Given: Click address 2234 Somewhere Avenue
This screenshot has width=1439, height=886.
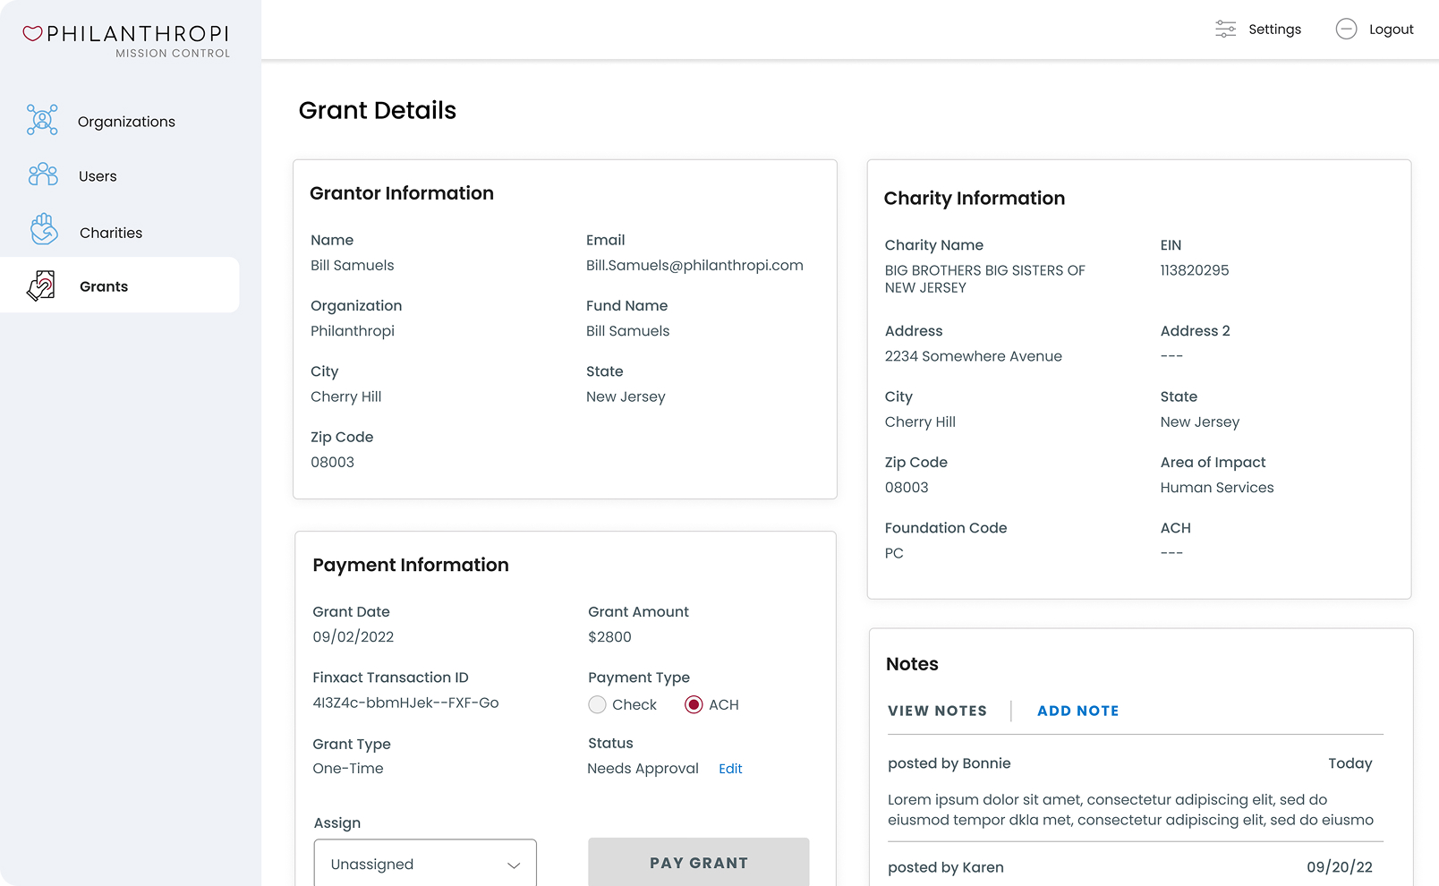Looking at the screenshot, I should point(973,356).
